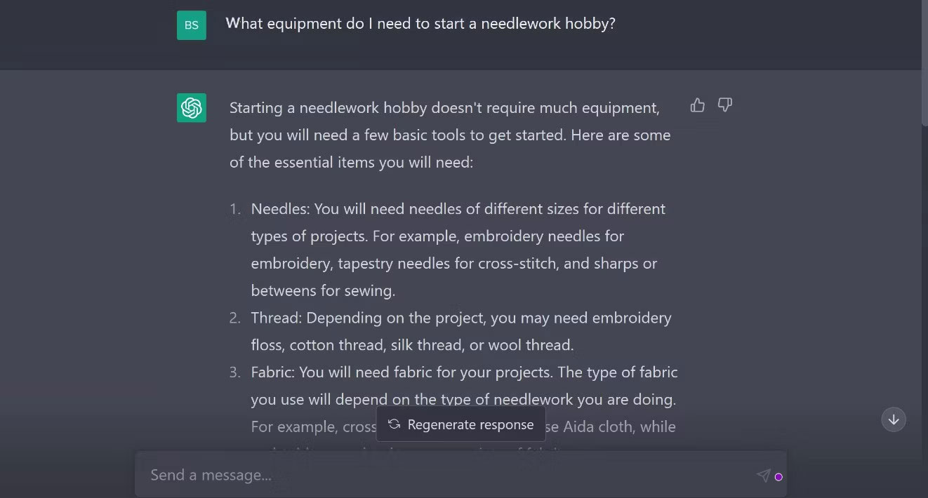Click list number 2 marker

pyautogui.click(x=235, y=318)
